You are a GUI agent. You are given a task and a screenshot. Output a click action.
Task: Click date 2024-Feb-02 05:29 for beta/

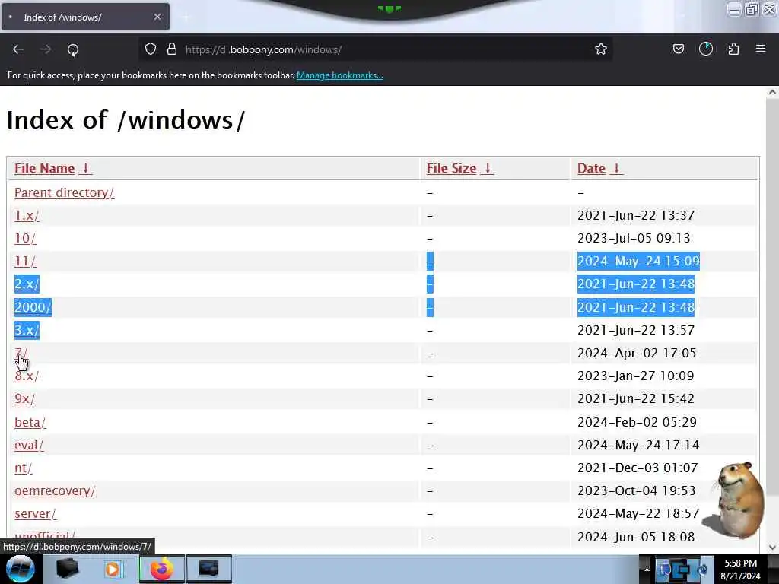[x=637, y=422]
